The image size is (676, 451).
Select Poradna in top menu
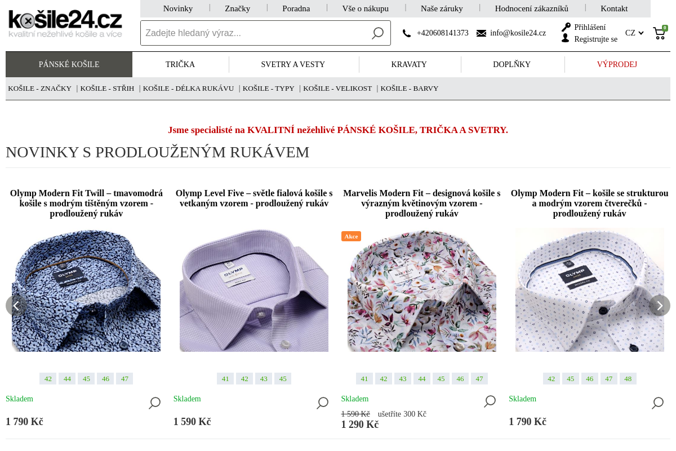296,8
